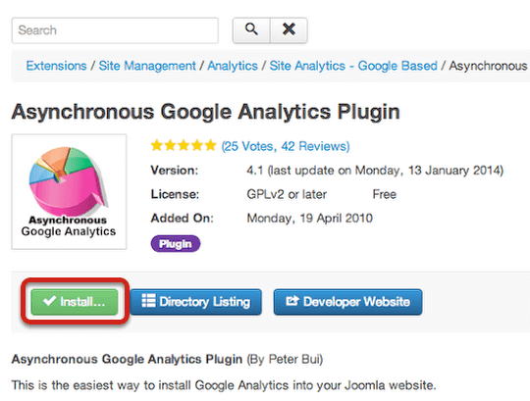Click the list icon on Directory Listing
Viewport: 530px width, 401px height.
coord(148,300)
